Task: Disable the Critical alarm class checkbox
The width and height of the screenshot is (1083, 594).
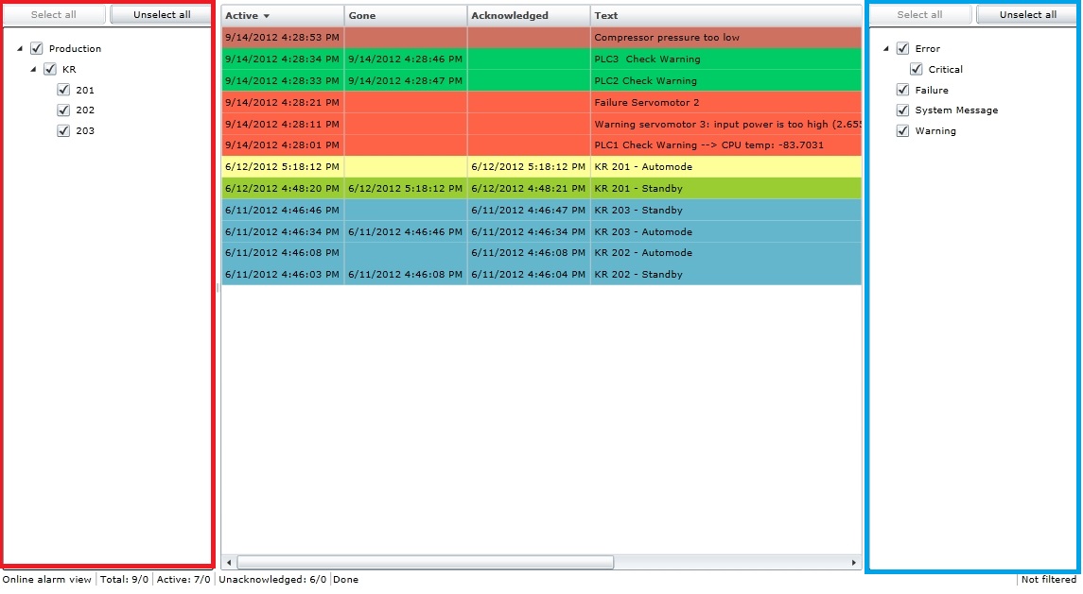Action: coord(916,69)
